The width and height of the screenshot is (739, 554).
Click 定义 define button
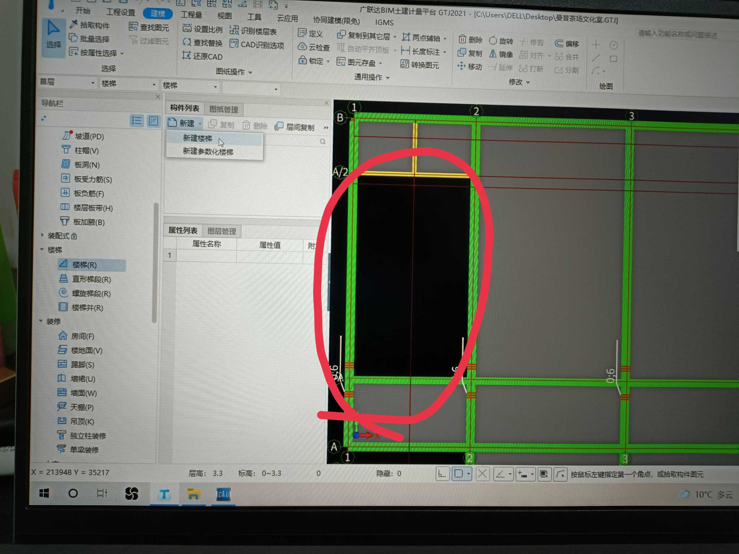click(x=310, y=34)
